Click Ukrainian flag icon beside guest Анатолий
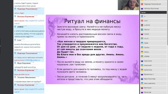 [142, 66]
